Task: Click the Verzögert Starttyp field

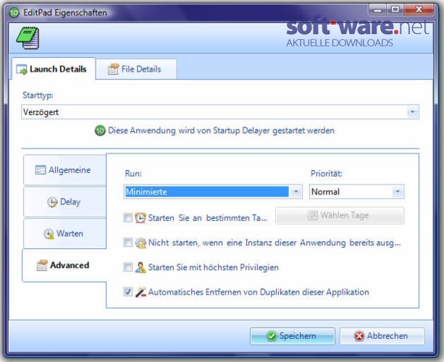Action: point(220,111)
